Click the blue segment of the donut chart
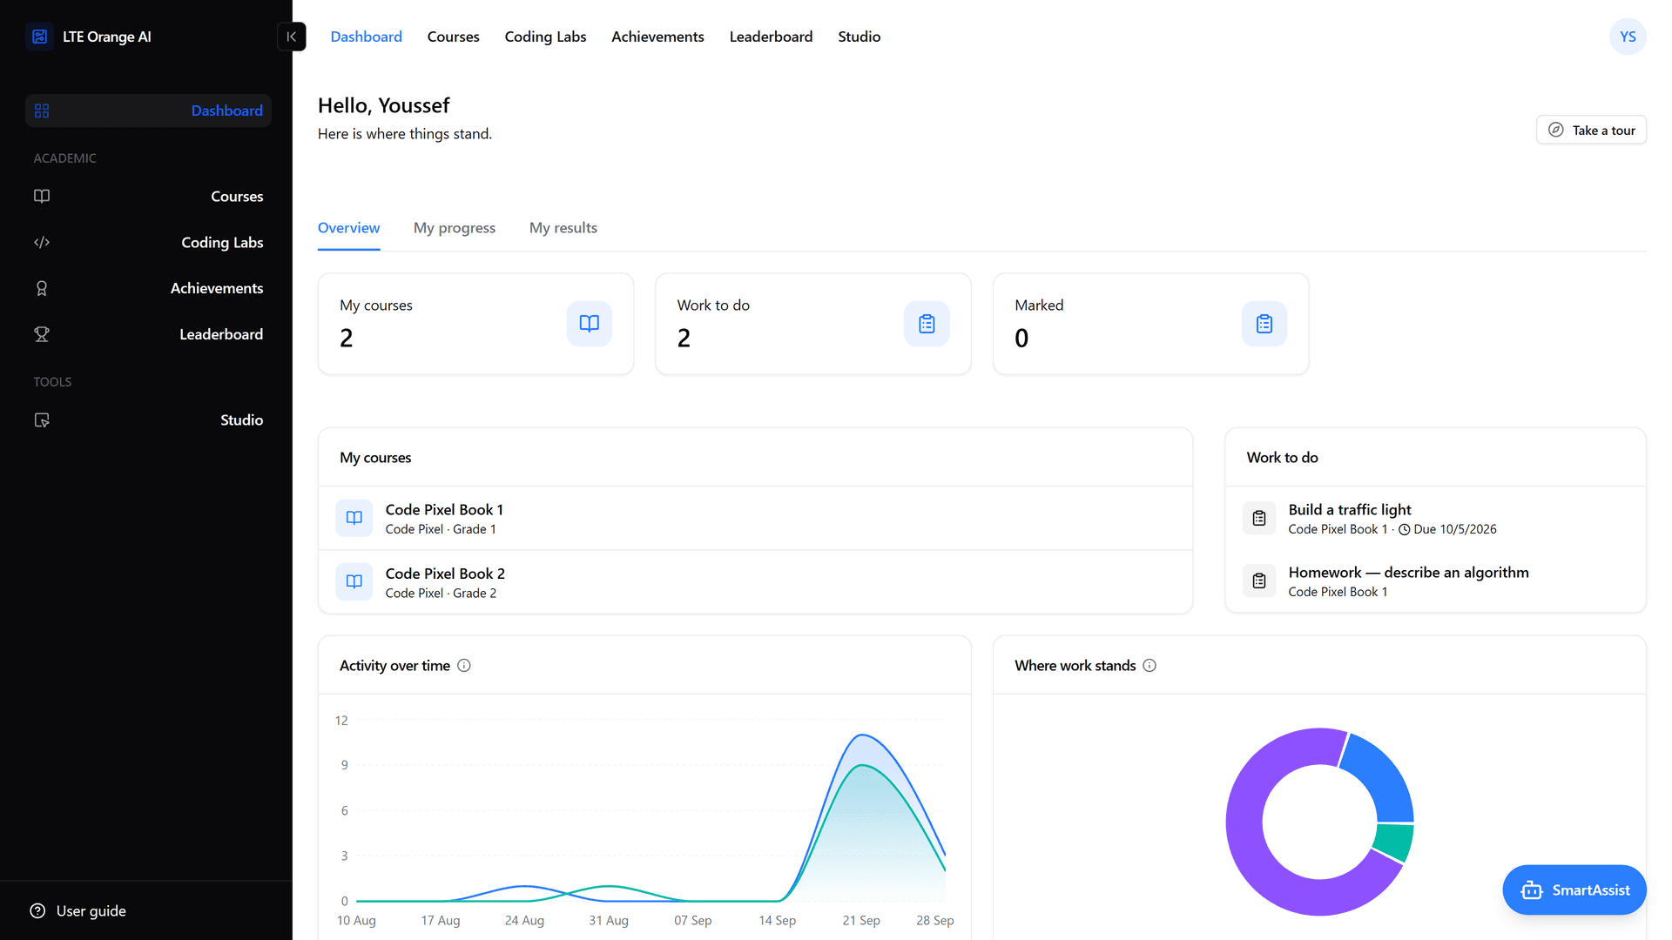 click(x=1385, y=776)
